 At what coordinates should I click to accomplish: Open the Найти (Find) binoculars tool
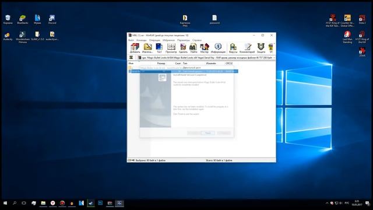tap(193, 48)
